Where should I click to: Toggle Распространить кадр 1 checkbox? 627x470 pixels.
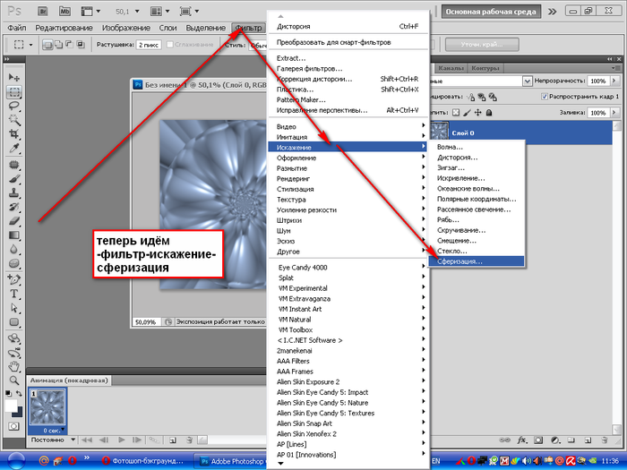coord(545,97)
